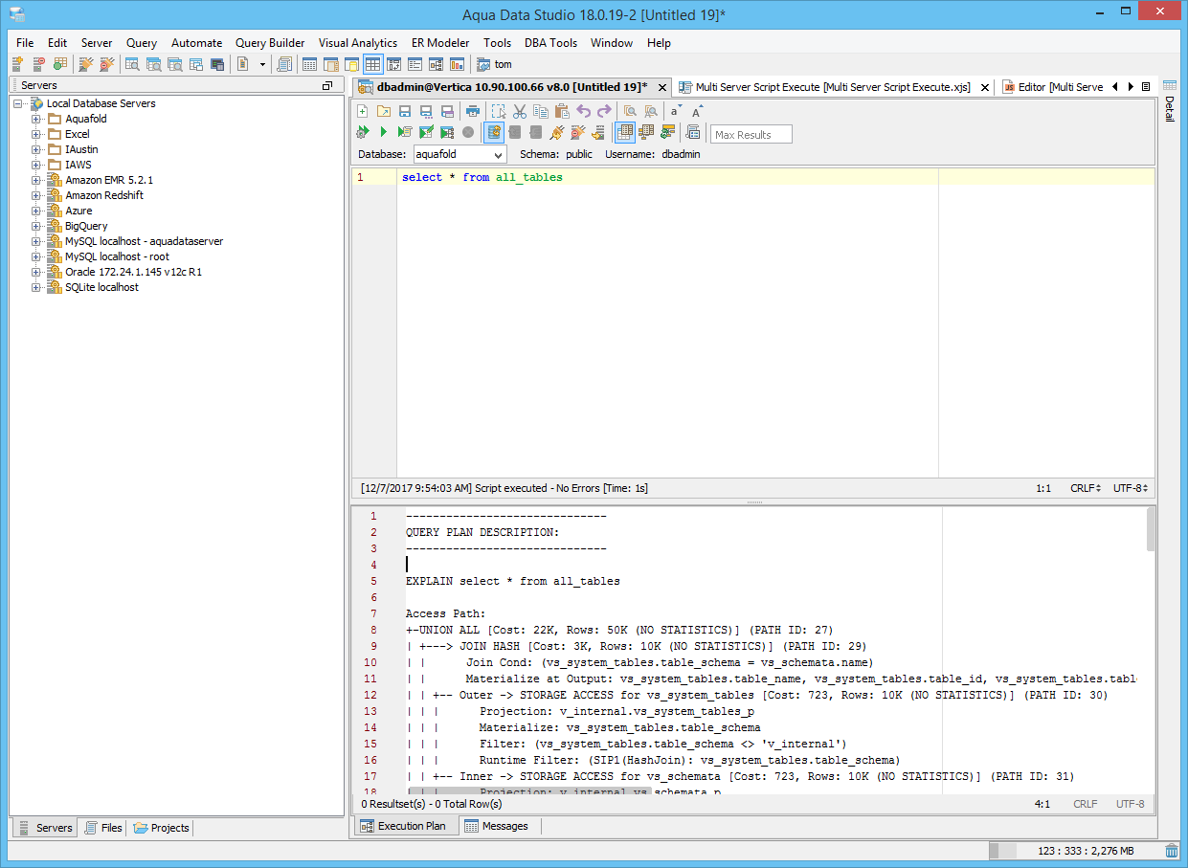Undo last edit with the purple arrow

coord(583,111)
